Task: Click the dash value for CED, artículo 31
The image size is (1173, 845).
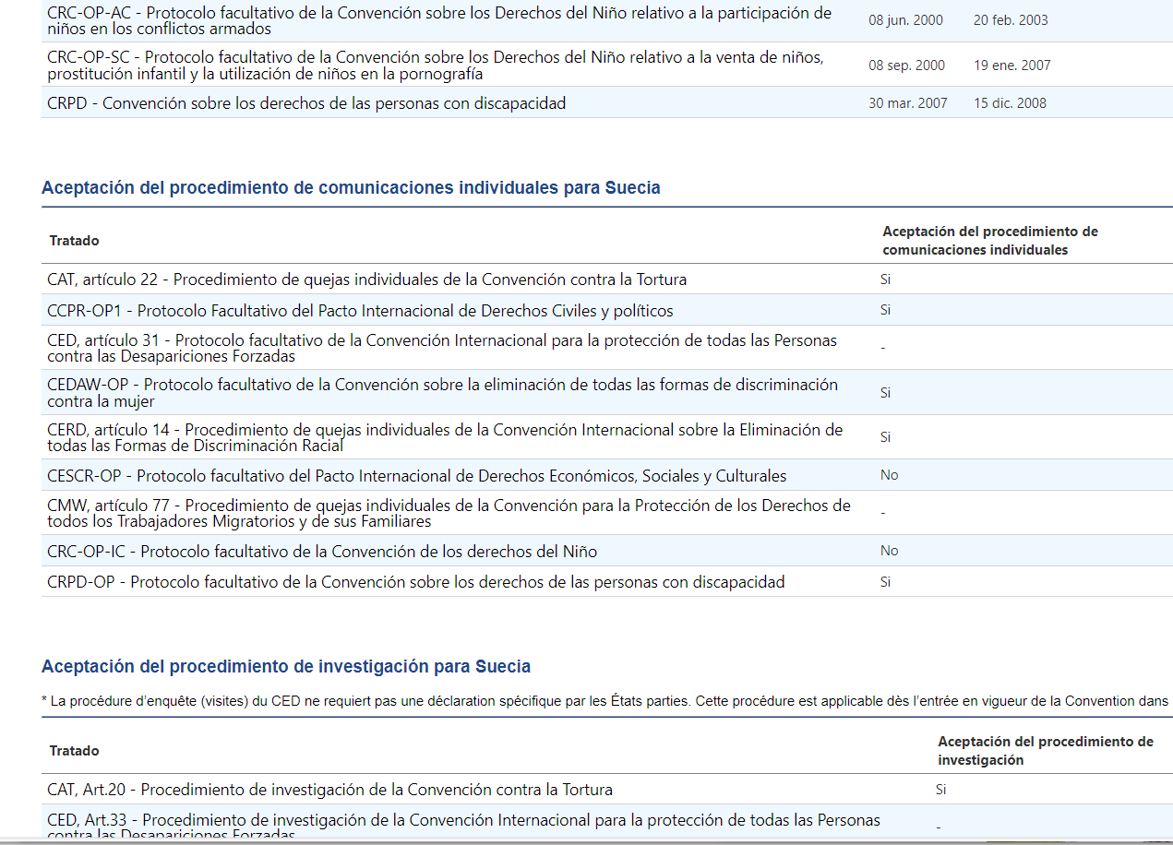Action: pos(883,348)
